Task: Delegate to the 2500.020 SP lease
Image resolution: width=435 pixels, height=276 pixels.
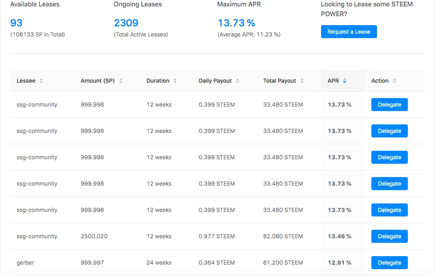Action: tap(390, 236)
